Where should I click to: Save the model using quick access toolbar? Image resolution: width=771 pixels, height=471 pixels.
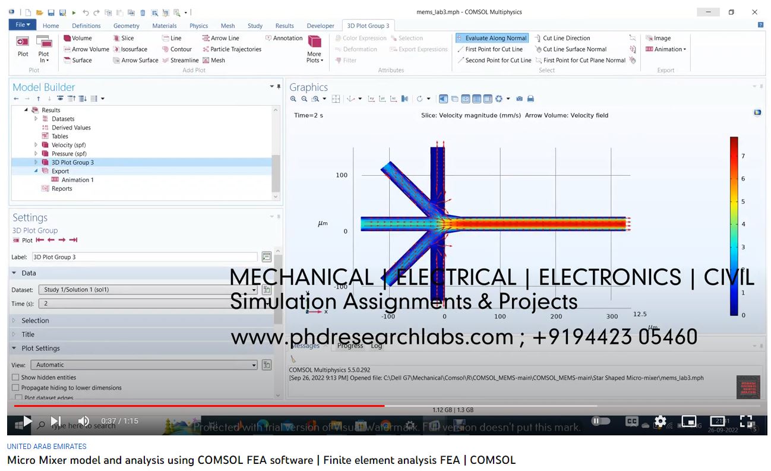click(x=50, y=12)
